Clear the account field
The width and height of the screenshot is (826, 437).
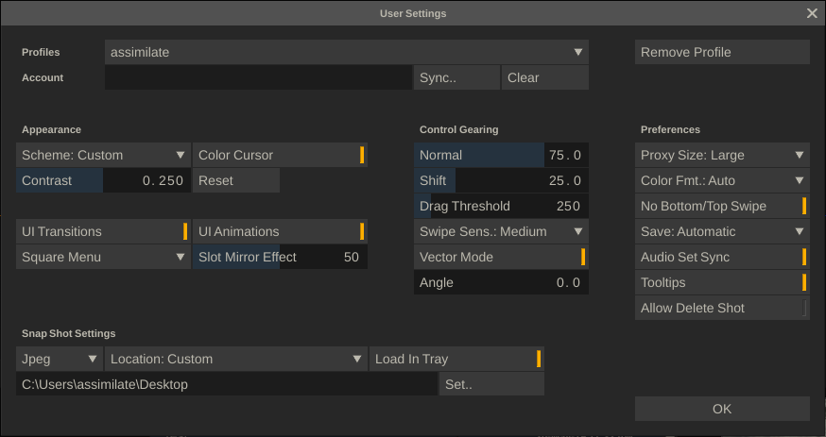[x=545, y=77]
